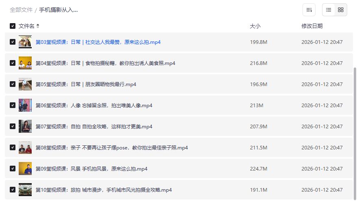The width and height of the screenshot is (357, 201).
Task: Click the 文件名 column header
Action: (26, 26)
